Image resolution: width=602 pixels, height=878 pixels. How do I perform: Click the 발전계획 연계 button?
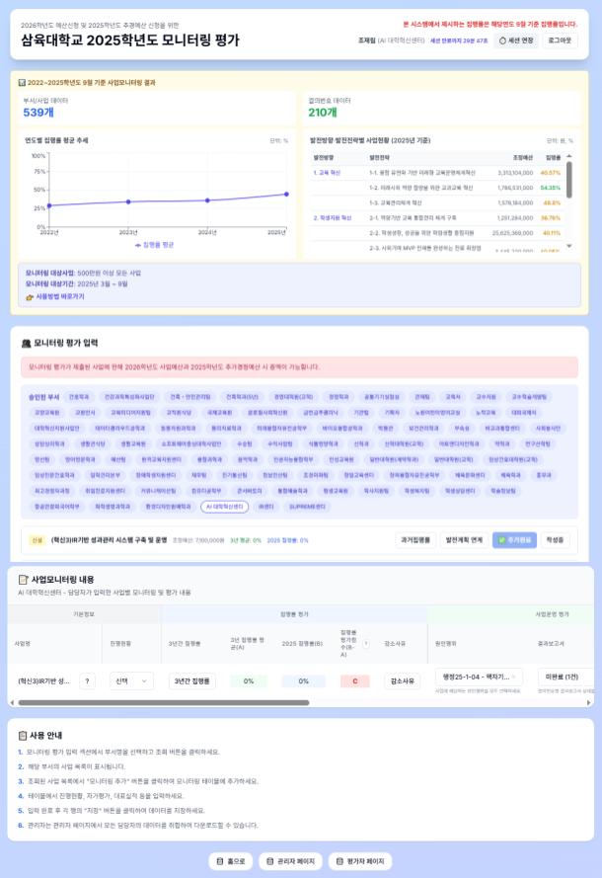click(464, 540)
